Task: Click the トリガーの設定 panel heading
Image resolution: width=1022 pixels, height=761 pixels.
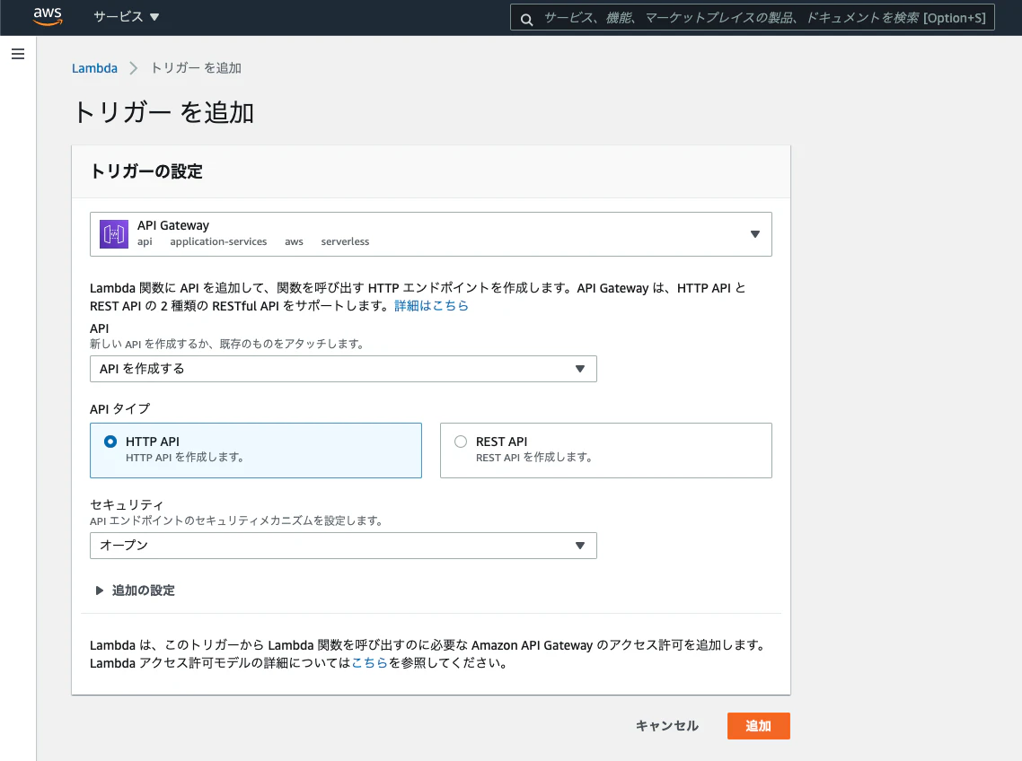Action: click(x=146, y=171)
